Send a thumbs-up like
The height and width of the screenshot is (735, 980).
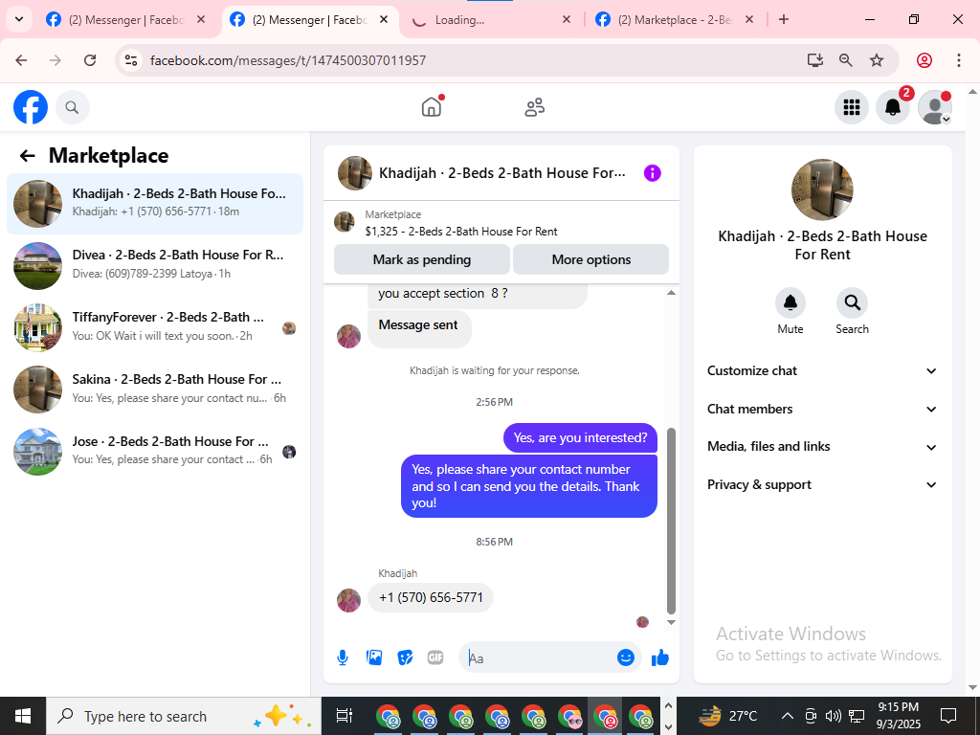tap(660, 657)
